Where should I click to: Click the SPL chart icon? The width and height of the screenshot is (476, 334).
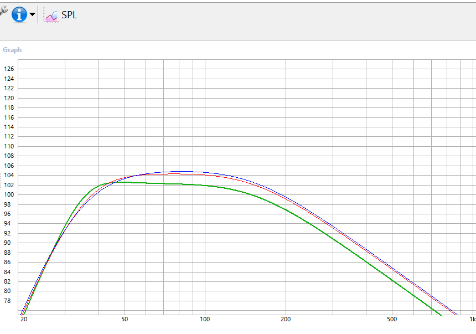tap(51, 15)
